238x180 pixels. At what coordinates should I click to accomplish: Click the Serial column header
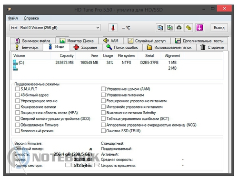click(149, 56)
